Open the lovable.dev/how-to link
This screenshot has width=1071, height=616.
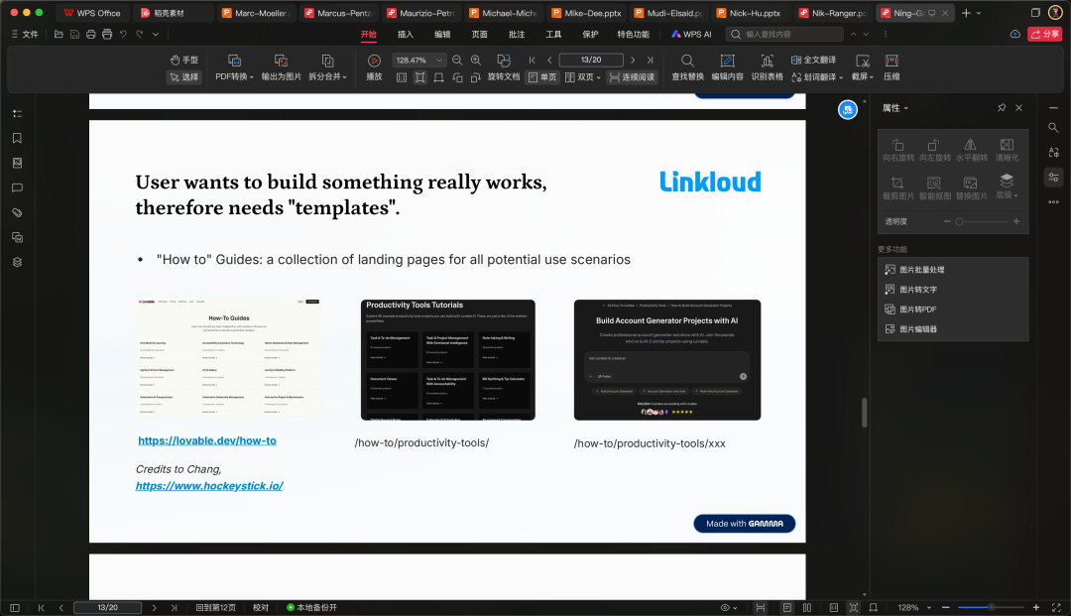(x=207, y=440)
